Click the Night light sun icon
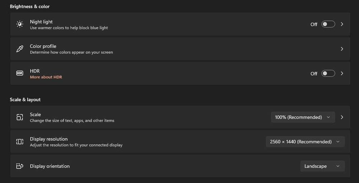The image size is (359, 183). click(x=20, y=24)
